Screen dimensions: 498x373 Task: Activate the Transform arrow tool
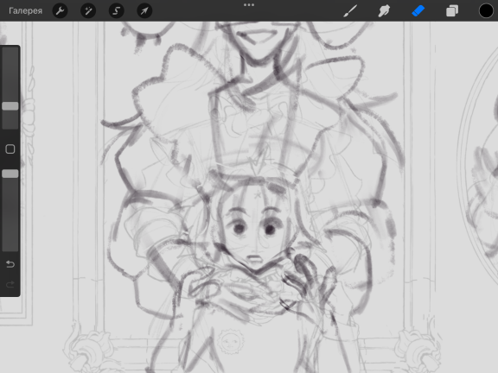tap(144, 11)
